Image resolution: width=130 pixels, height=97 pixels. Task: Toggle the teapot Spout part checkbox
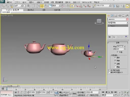[x=115, y=64]
